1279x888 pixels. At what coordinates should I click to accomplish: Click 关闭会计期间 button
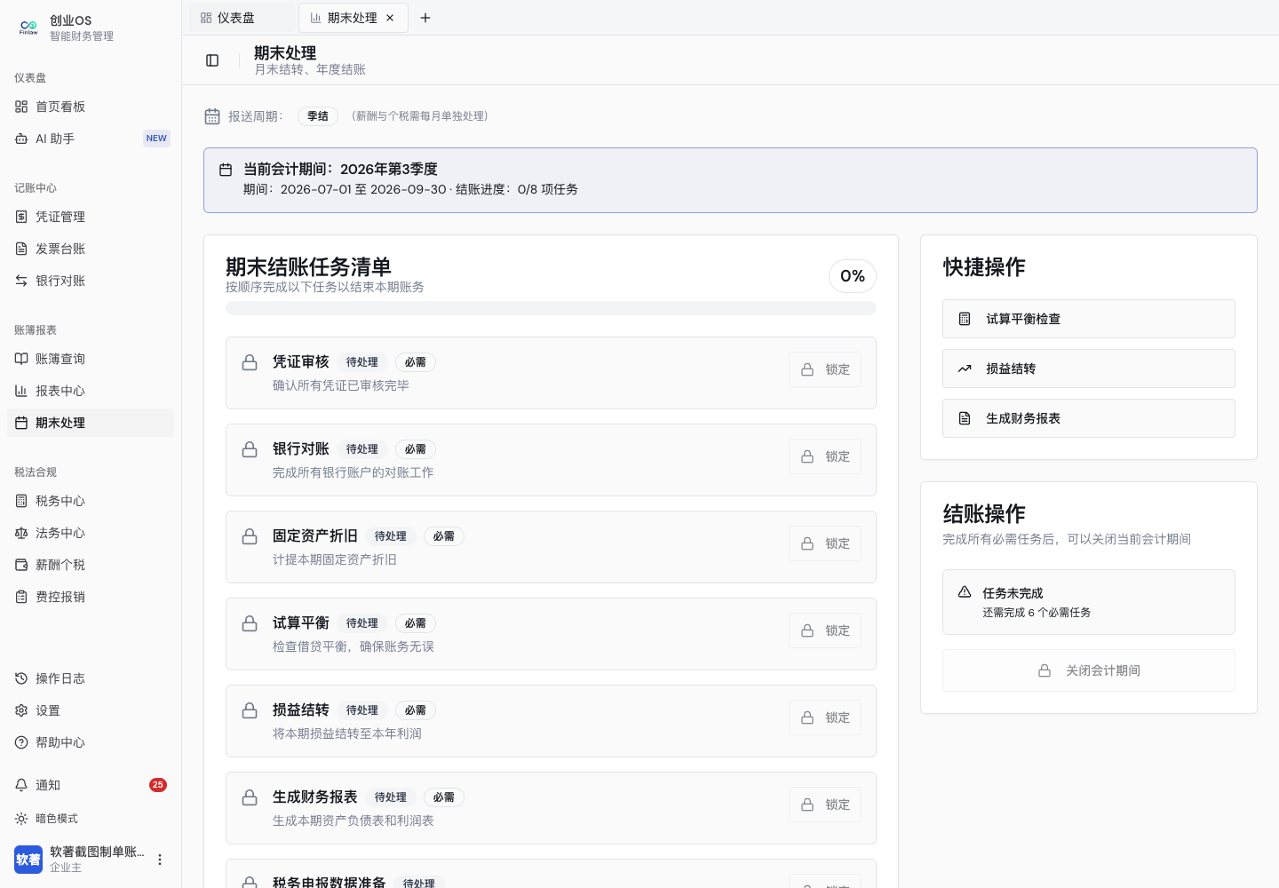pos(1089,670)
